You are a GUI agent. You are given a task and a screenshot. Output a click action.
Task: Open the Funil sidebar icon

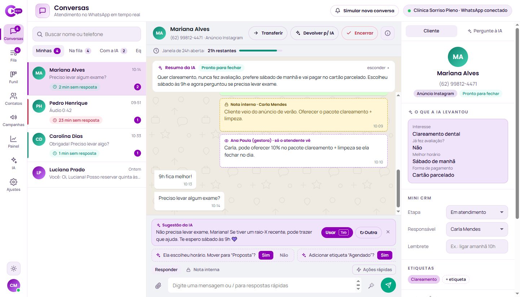click(x=13, y=77)
